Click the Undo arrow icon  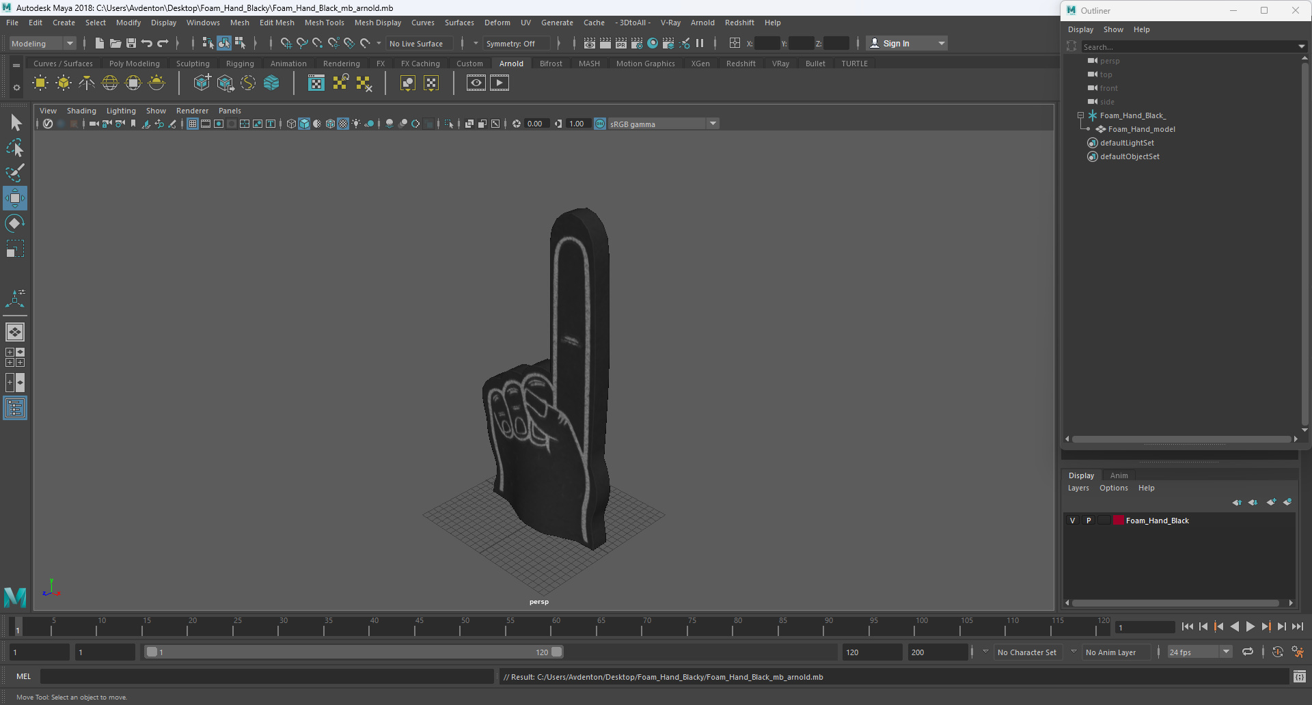tap(147, 43)
